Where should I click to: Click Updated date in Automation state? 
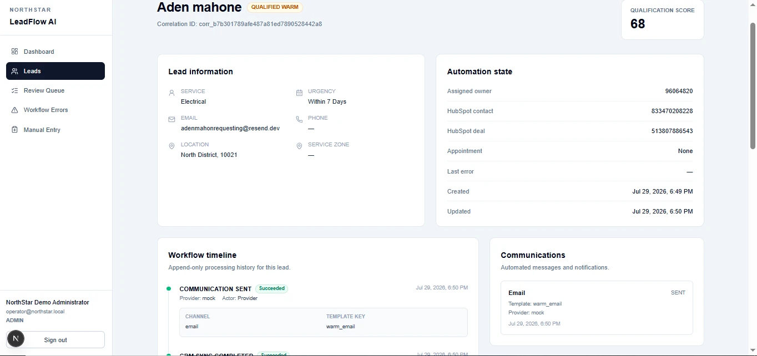663,211
